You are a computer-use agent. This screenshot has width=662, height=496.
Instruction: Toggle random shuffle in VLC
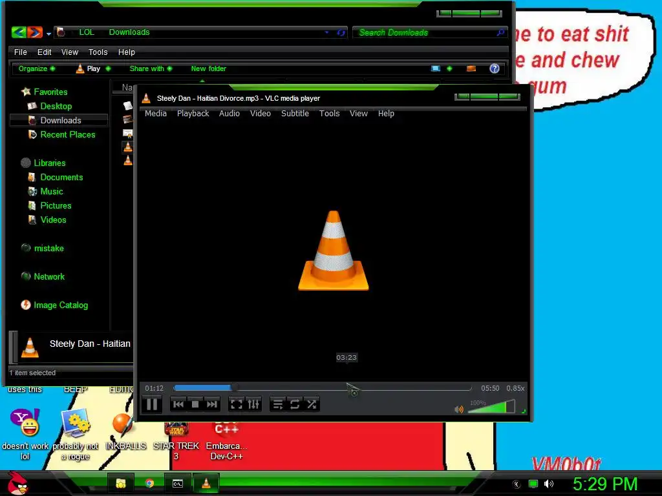point(312,404)
